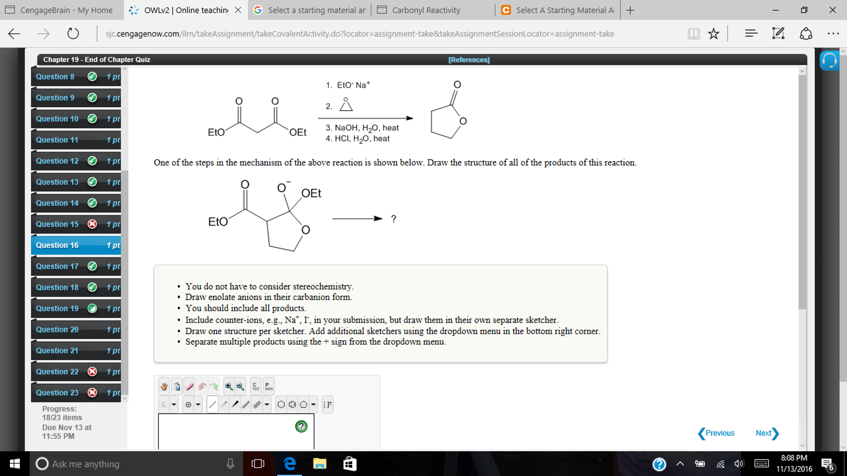The width and height of the screenshot is (847, 476).
Task: Switch to CengageBrain My Home tab
Action: 62,10
